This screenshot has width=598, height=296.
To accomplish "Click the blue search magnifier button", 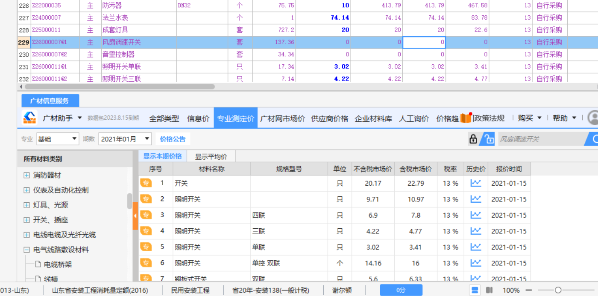I will (x=593, y=139).
